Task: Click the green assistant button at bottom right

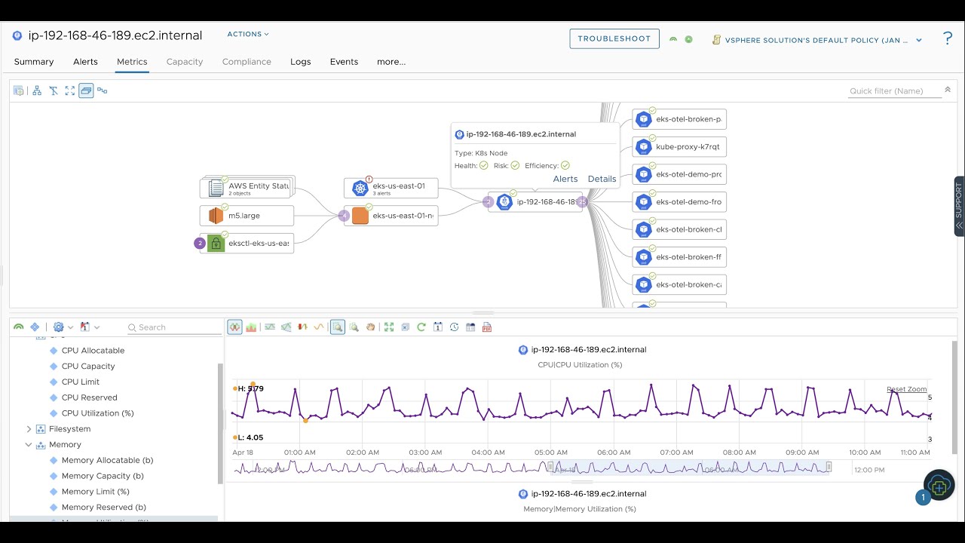Action: click(x=939, y=485)
